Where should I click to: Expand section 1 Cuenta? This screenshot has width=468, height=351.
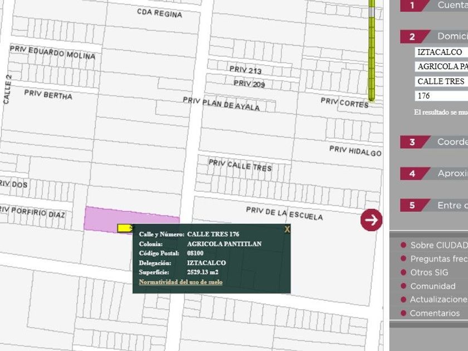tap(433, 6)
